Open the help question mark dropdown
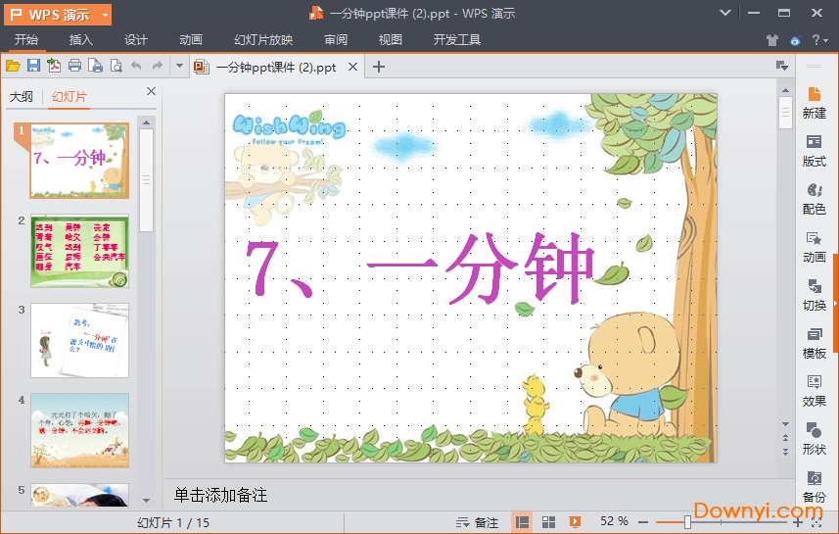Screen dimensions: 839x534 819,40
